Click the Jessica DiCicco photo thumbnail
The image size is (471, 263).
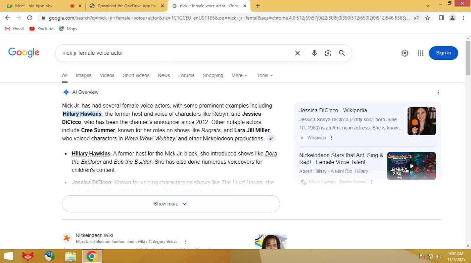coord(421,121)
